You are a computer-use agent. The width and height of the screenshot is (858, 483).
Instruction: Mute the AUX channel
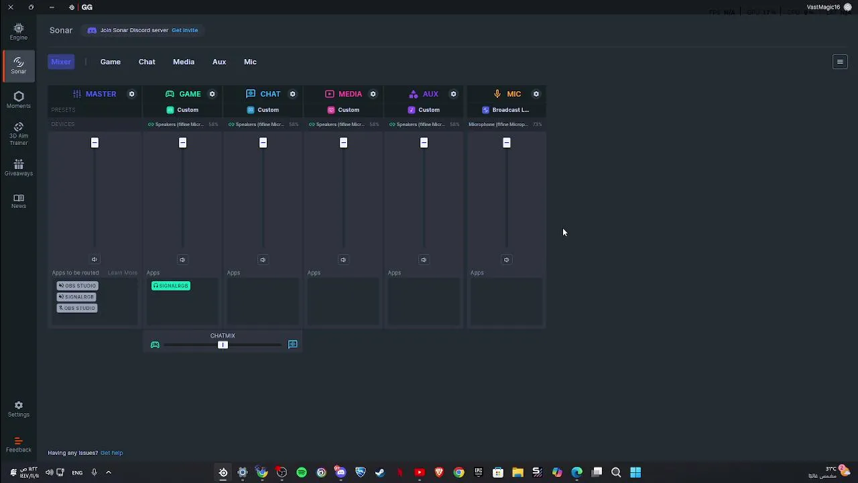424,260
